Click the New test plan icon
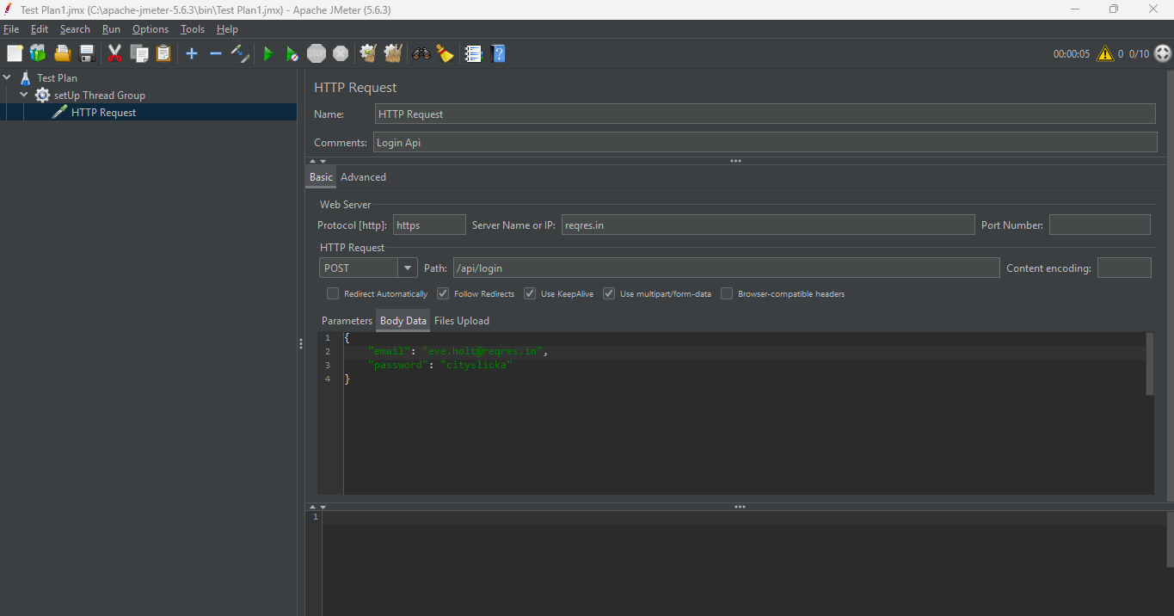This screenshot has width=1174, height=616. [x=15, y=53]
